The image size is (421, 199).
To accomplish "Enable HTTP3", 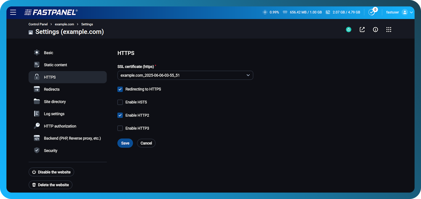I will [120, 128].
